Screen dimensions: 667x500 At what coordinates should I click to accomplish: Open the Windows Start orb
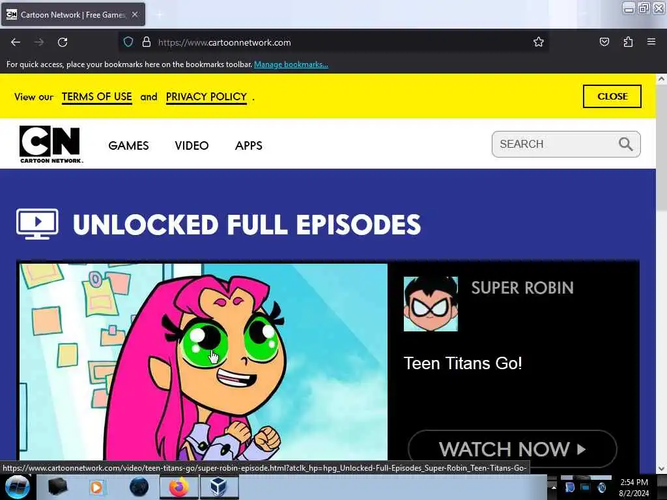coord(18,487)
